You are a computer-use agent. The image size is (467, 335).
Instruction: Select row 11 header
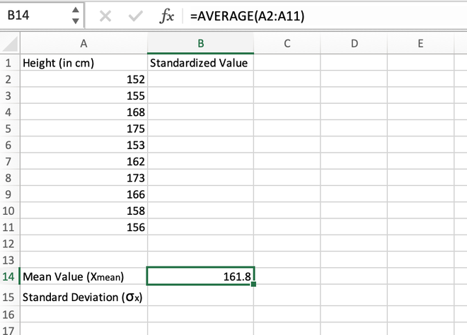[8, 227]
